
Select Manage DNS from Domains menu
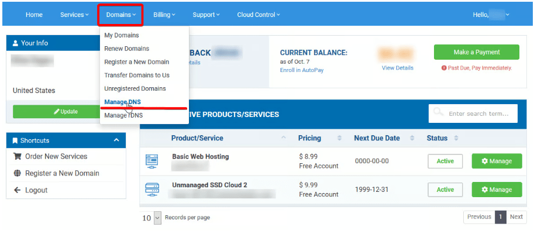coord(122,102)
